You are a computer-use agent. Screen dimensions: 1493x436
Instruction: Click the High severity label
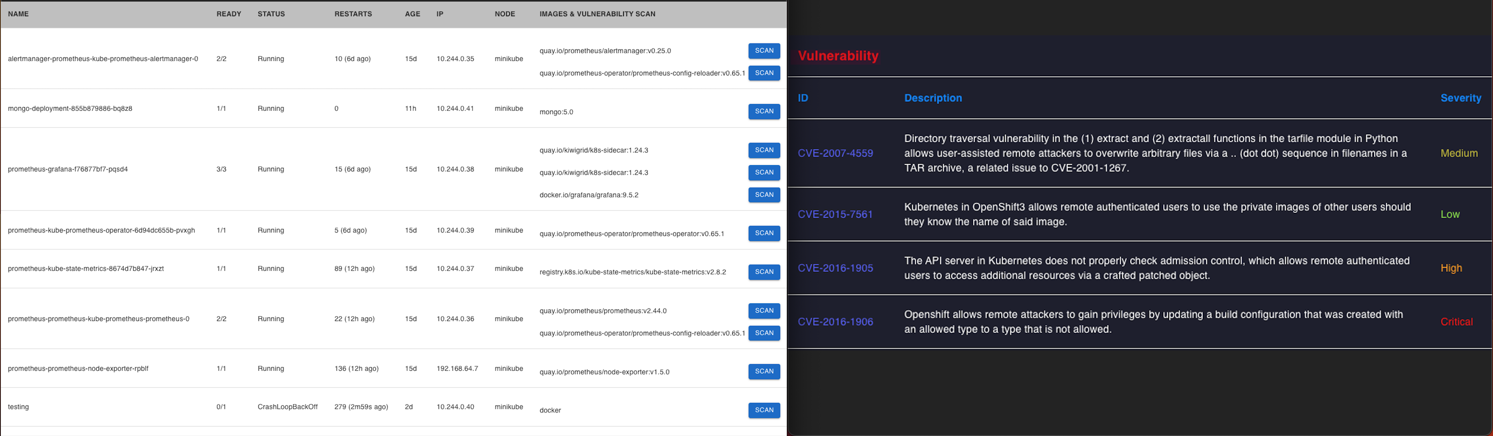[x=1451, y=268]
